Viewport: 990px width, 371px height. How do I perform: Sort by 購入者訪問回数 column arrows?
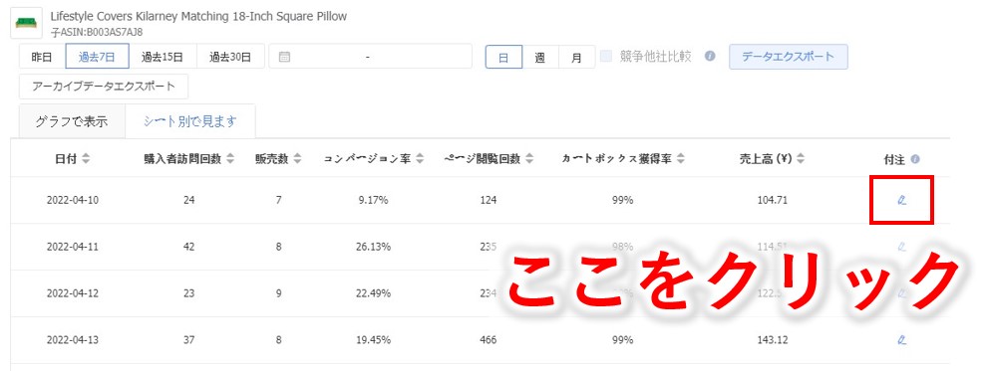pos(230,159)
